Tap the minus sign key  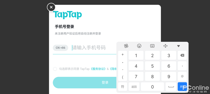[123, 70]
